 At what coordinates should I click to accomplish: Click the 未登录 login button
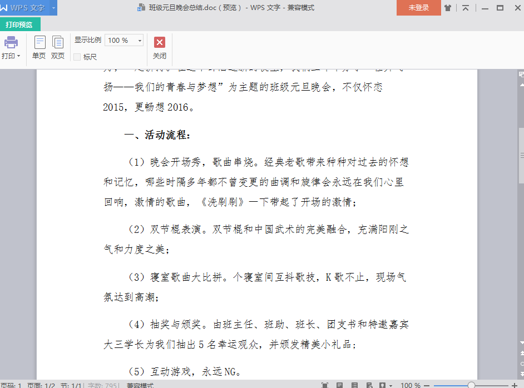[419, 8]
